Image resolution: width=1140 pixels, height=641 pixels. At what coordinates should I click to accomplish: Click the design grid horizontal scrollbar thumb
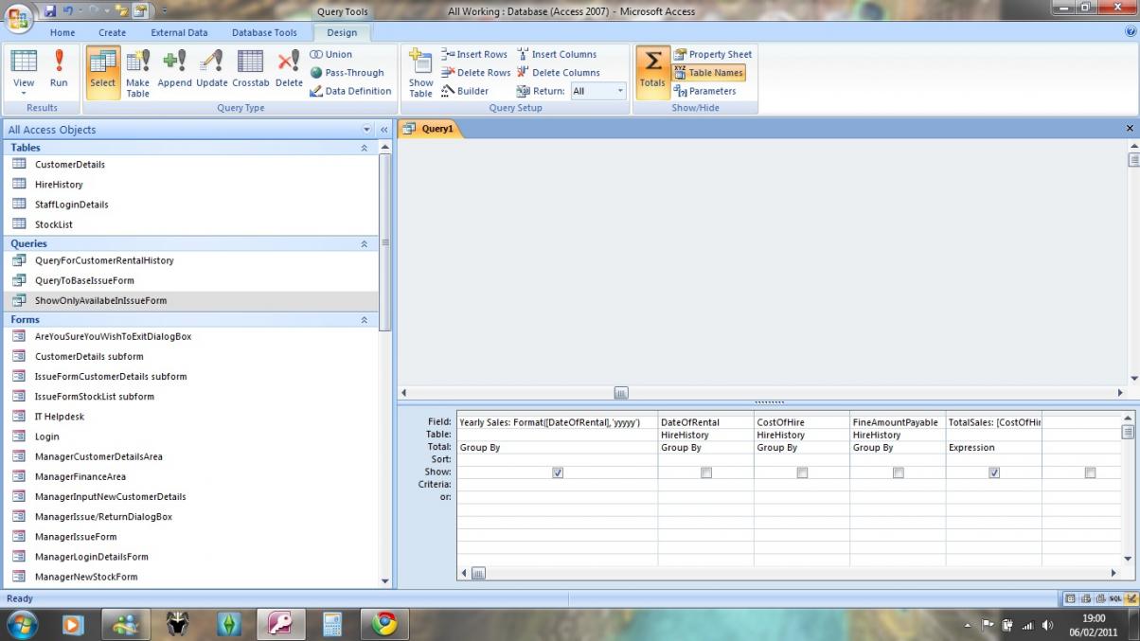[x=479, y=573]
